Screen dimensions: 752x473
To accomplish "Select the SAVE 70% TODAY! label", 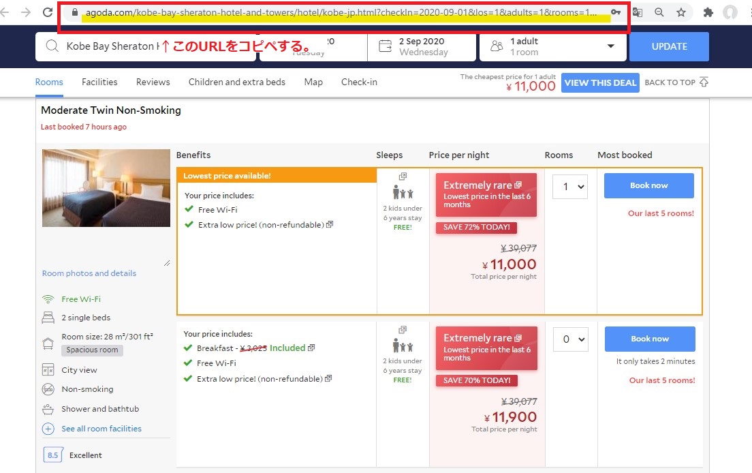I will coord(477,380).
